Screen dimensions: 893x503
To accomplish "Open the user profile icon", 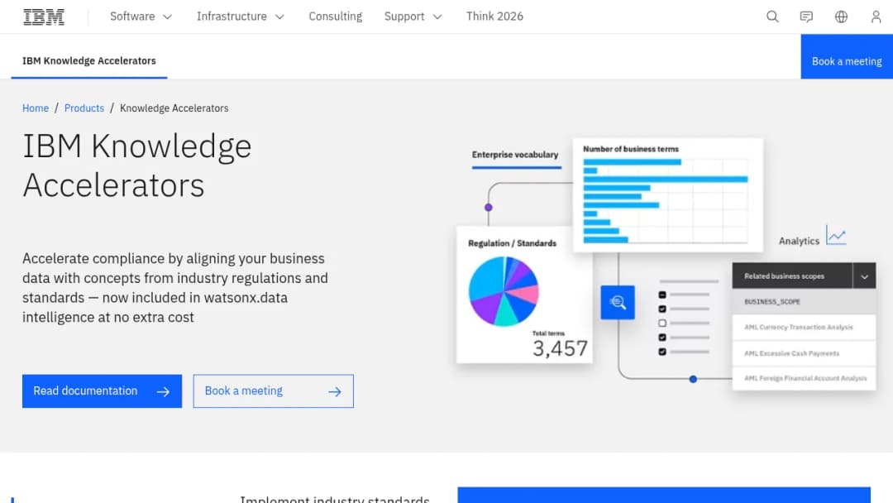I will click(x=876, y=17).
